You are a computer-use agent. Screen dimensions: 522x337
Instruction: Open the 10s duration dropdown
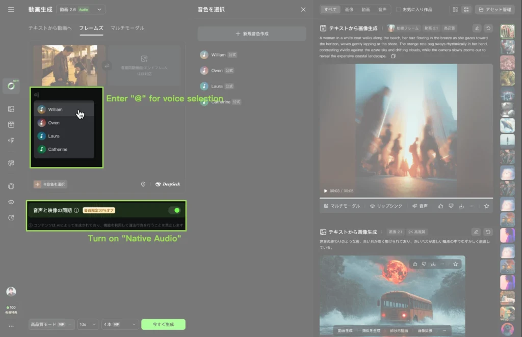coord(88,324)
